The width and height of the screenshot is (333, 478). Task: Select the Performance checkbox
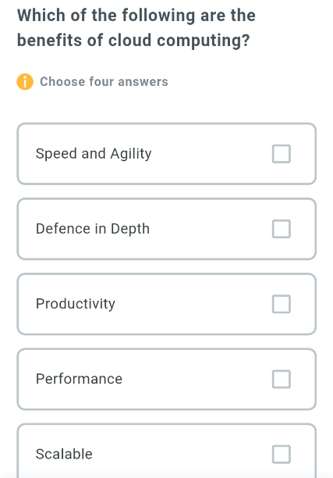tap(282, 379)
